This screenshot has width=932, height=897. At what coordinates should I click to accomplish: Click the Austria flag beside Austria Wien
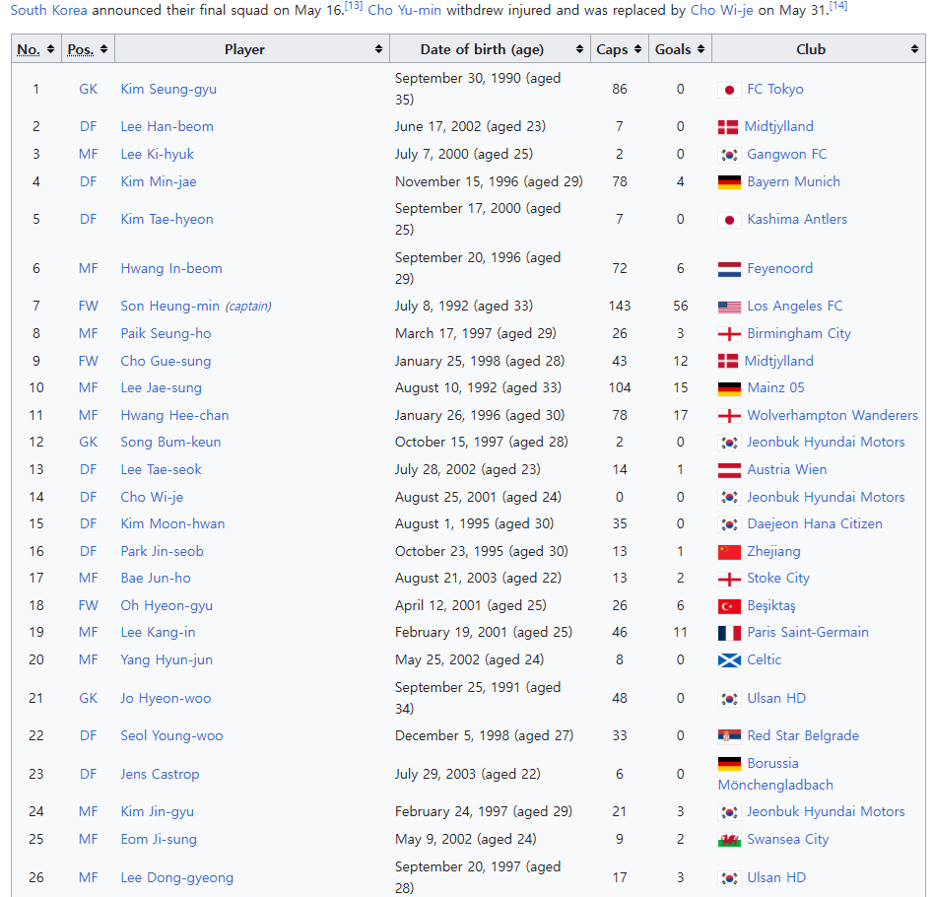point(729,470)
